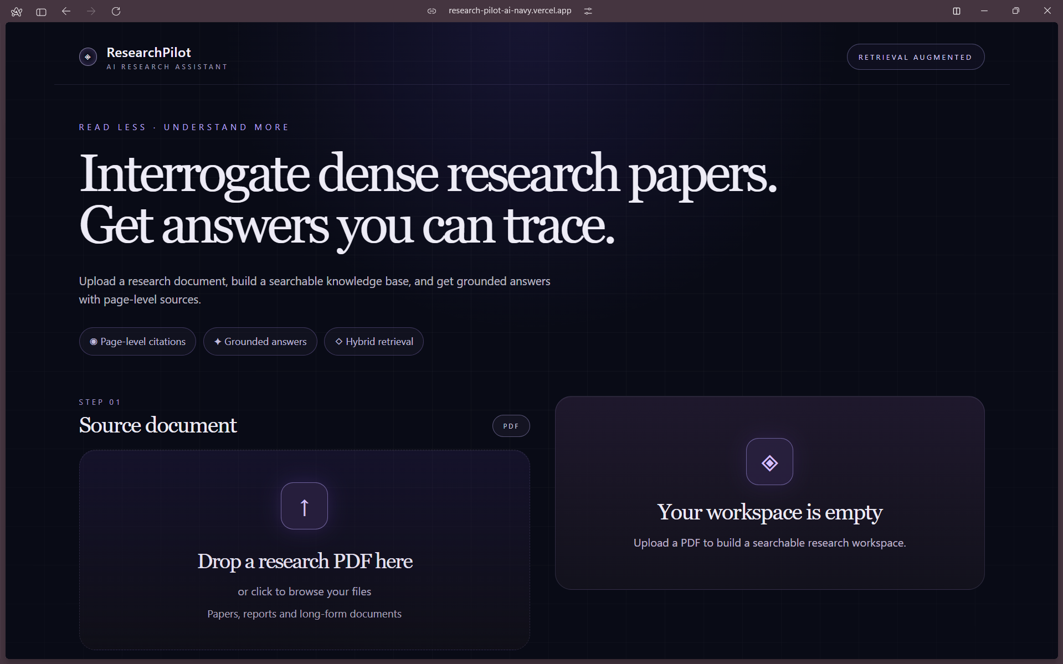The image size is (1063, 664).
Task: Select the Page-level citations pill
Action: [137, 342]
